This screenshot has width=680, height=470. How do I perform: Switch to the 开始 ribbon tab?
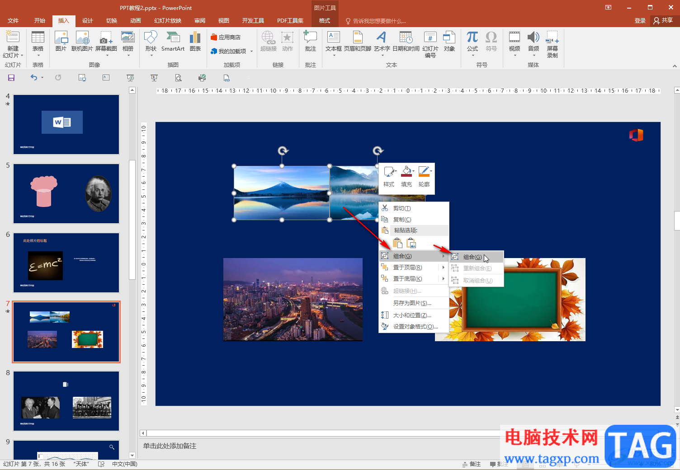[40, 21]
